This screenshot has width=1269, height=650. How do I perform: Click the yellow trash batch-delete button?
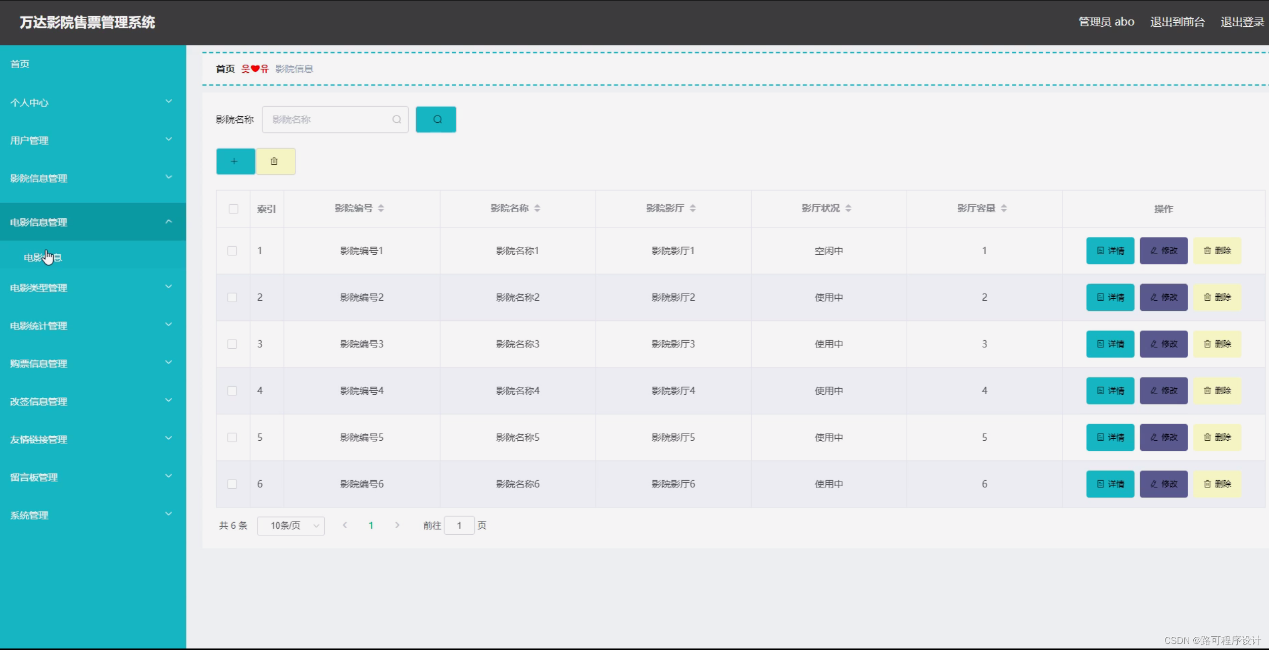(x=275, y=161)
